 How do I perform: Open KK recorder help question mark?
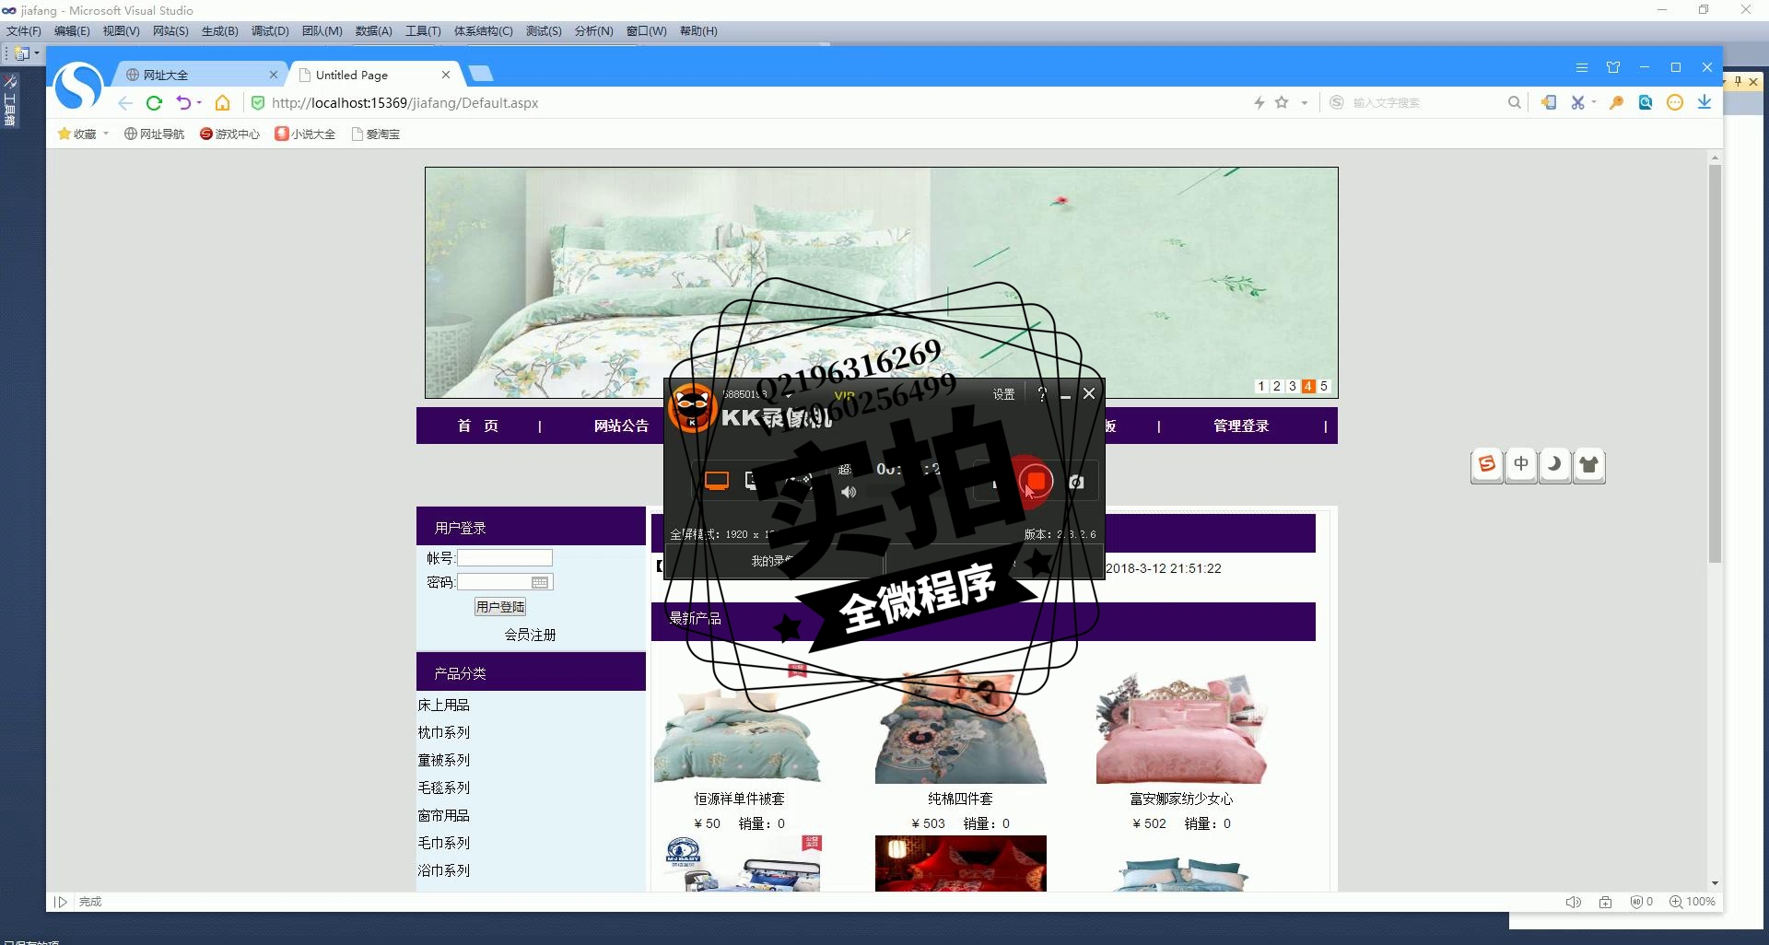[1042, 394]
